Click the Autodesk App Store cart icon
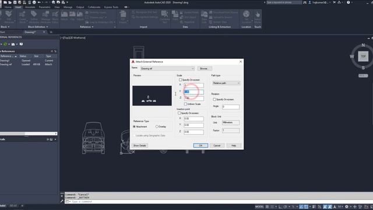373x210 pixels. [334, 2]
